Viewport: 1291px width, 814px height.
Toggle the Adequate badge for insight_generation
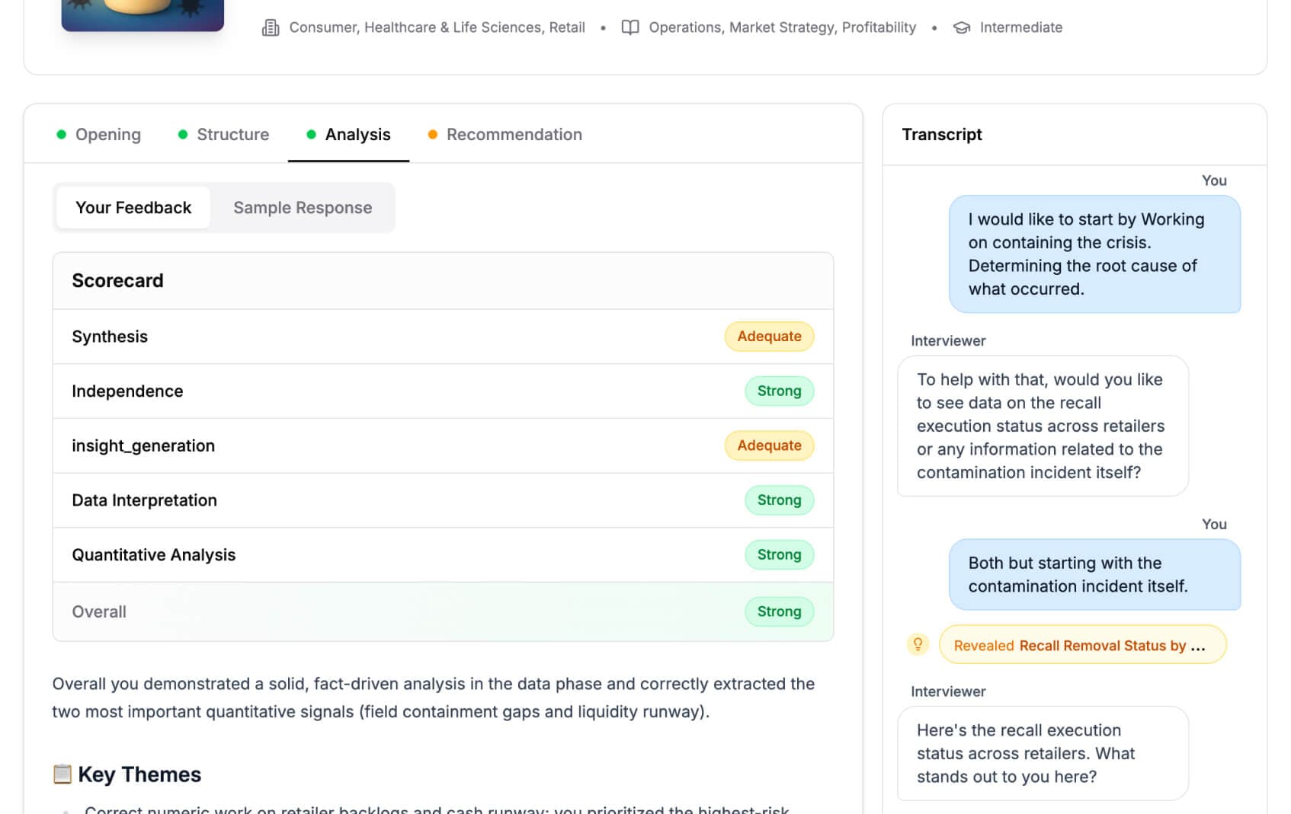click(768, 445)
